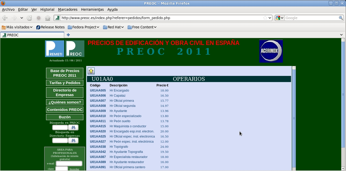The height and width of the screenshot is (171, 346).
Task: Click the Firefox icon in the title bar
Action: [3, 3]
